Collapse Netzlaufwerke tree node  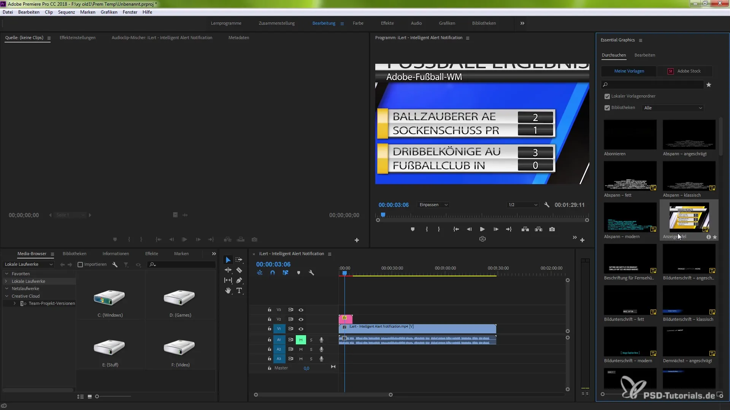pos(6,289)
